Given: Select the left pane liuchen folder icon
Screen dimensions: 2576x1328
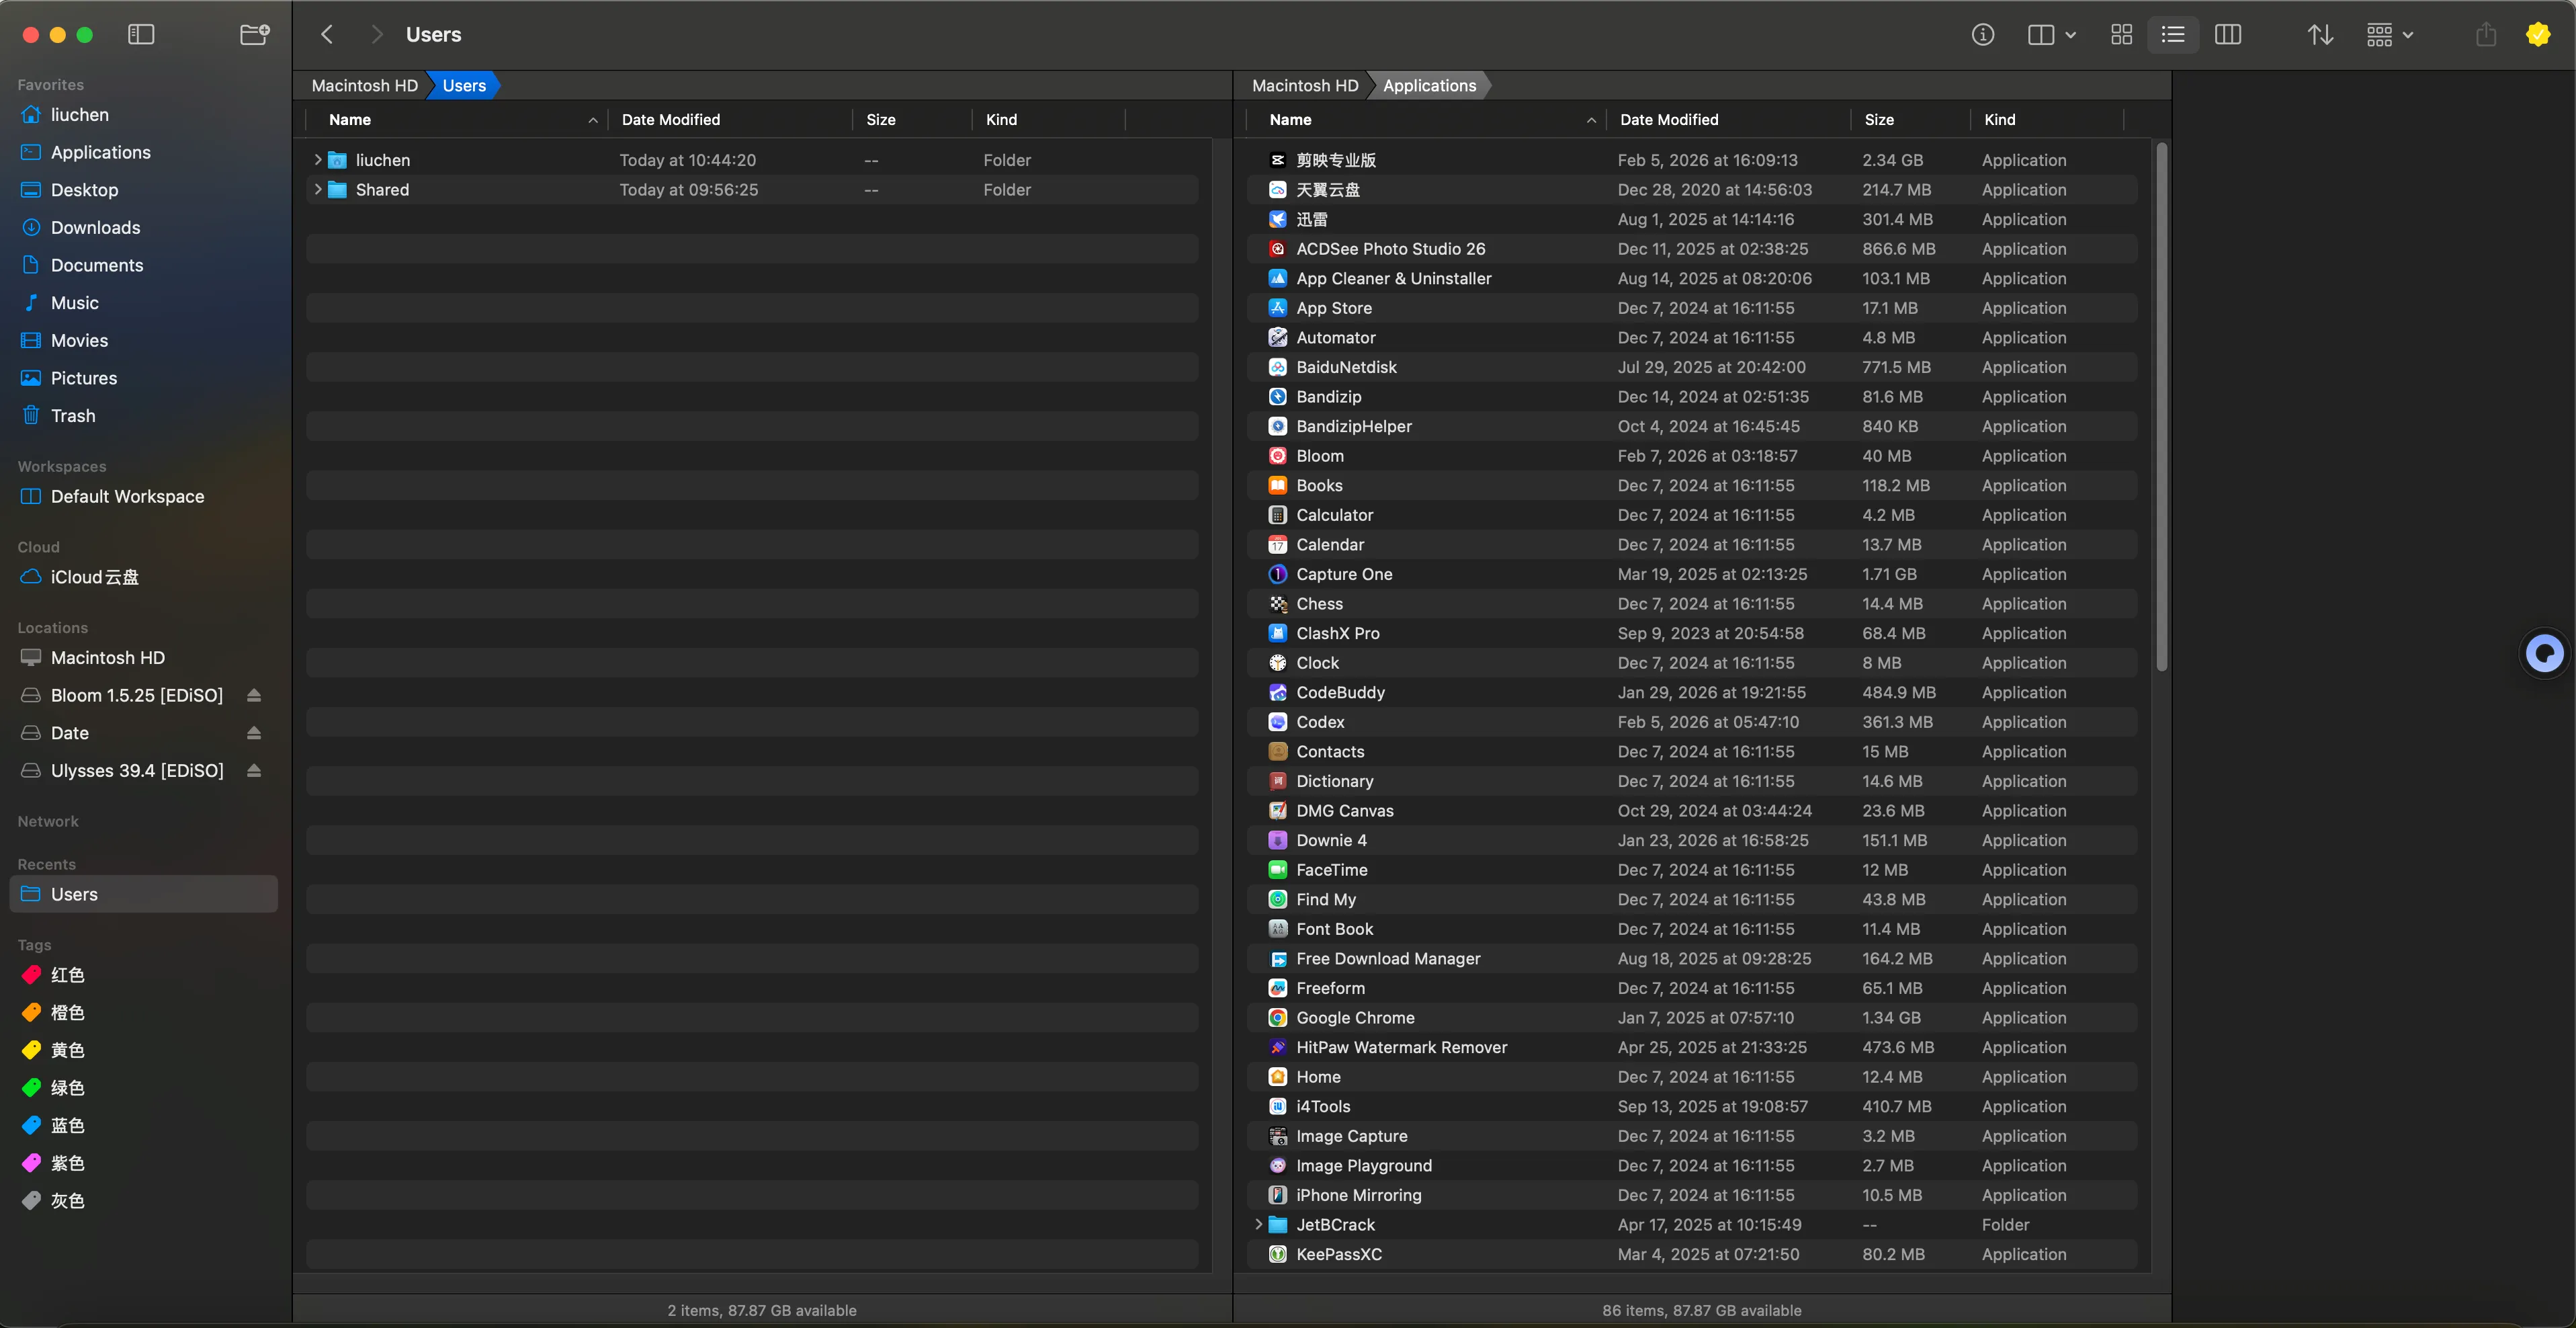Looking at the screenshot, I should [337, 160].
